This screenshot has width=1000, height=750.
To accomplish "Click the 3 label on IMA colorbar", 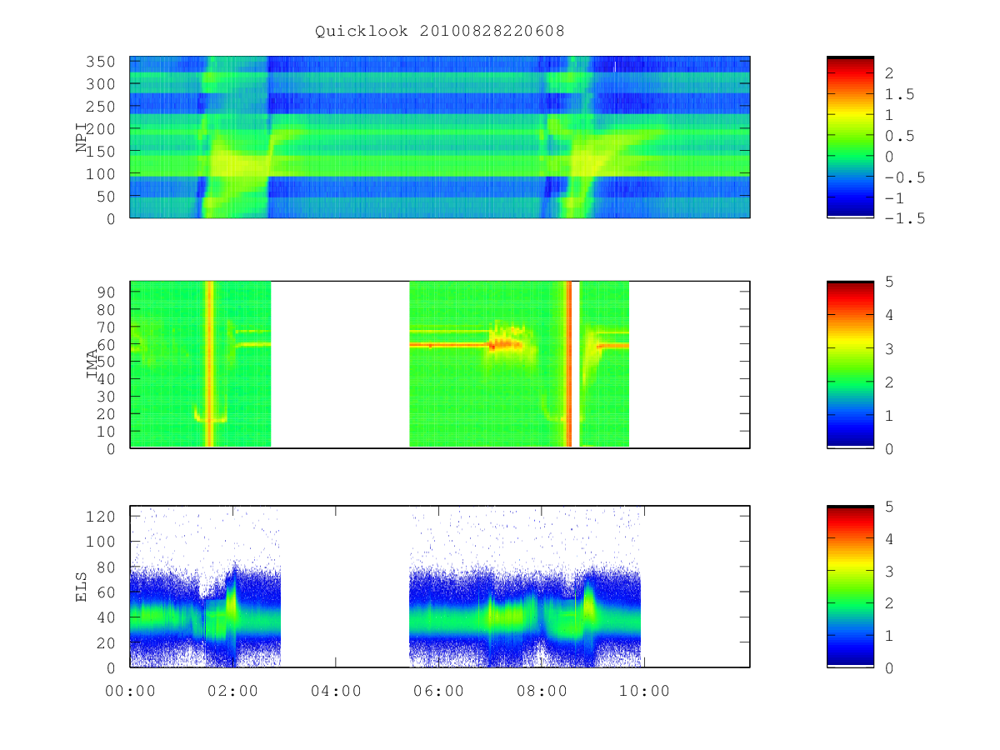I will point(889,348).
